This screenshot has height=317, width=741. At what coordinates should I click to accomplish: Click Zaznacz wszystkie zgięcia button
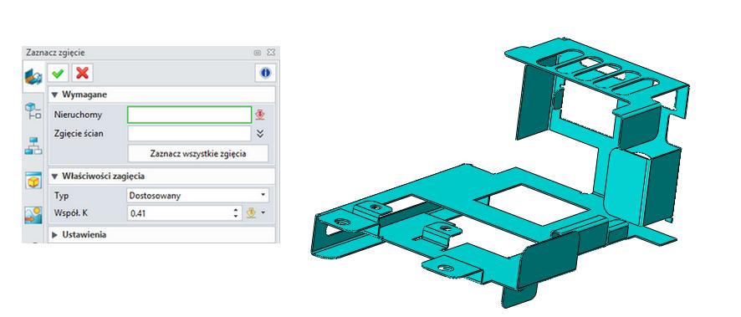(x=198, y=154)
